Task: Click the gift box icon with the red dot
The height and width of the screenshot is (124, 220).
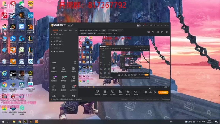Action: pyautogui.click(x=148, y=32)
